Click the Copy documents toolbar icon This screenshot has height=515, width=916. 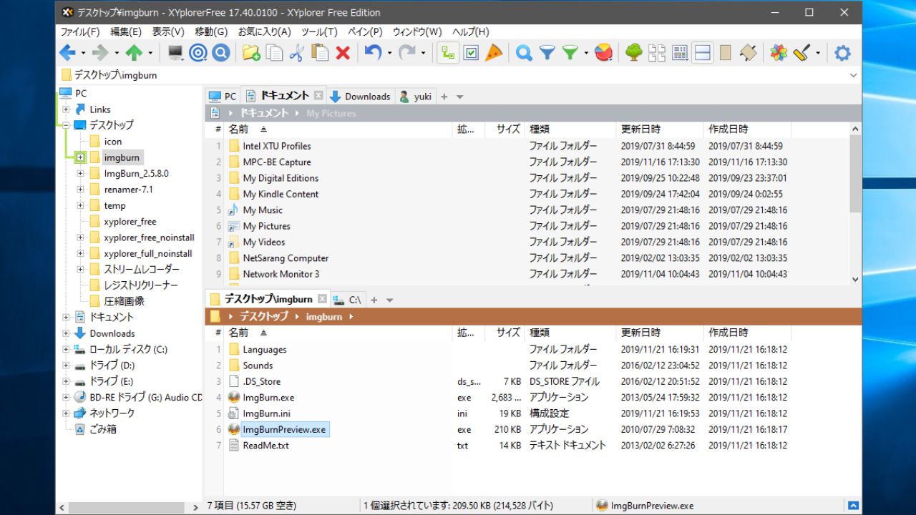(274, 52)
